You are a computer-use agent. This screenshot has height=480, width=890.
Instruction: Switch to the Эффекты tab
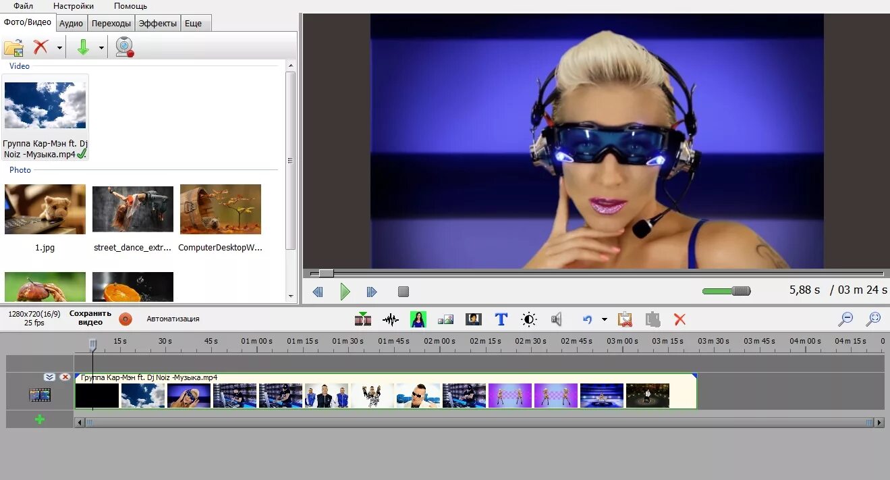pyautogui.click(x=157, y=23)
